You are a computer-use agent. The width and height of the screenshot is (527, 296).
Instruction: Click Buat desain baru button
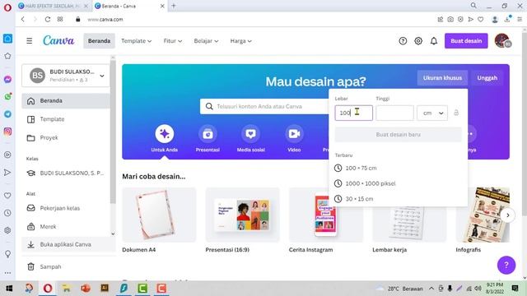tap(398, 135)
